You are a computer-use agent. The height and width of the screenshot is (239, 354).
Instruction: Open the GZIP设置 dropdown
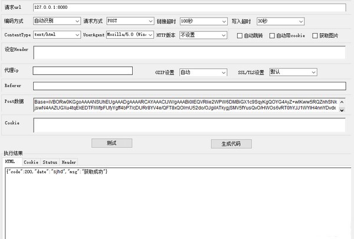coord(208,72)
